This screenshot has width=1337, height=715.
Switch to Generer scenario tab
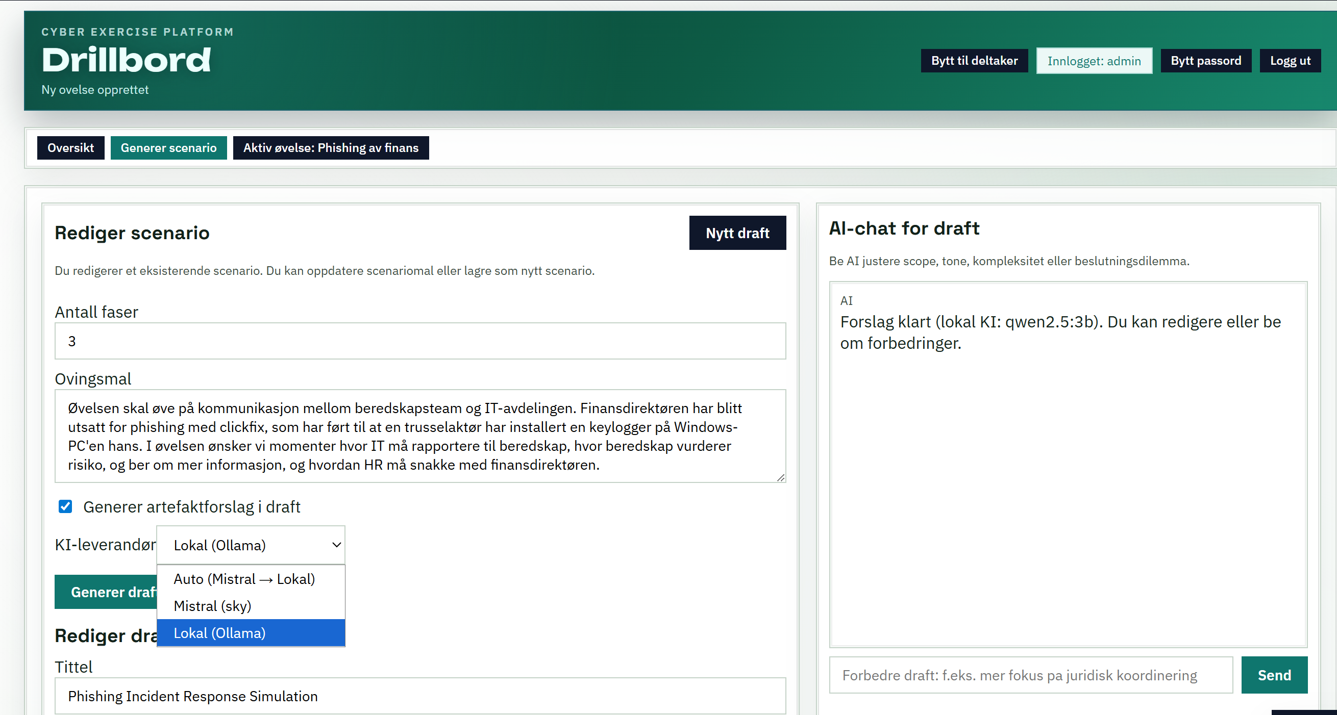coord(169,148)
